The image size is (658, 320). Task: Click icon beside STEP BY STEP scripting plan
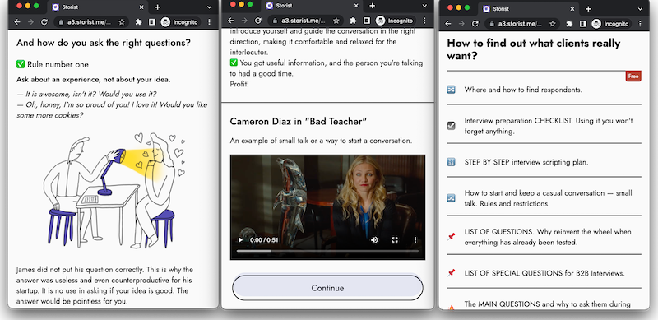tap(451, 162)
